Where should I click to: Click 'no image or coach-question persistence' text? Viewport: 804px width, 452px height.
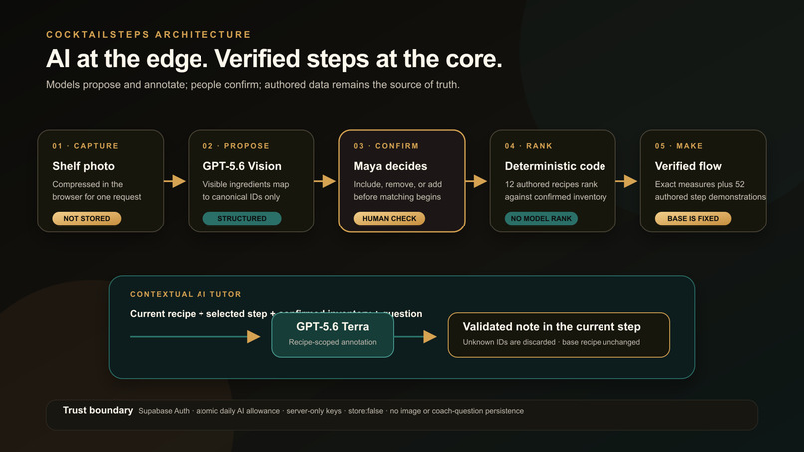pos(456,411)
